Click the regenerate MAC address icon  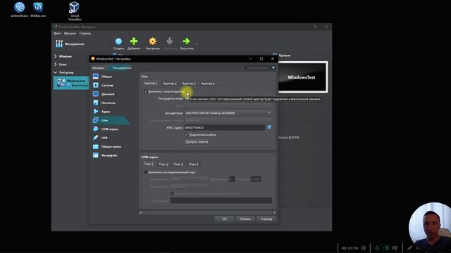click(x=269, y=127)
